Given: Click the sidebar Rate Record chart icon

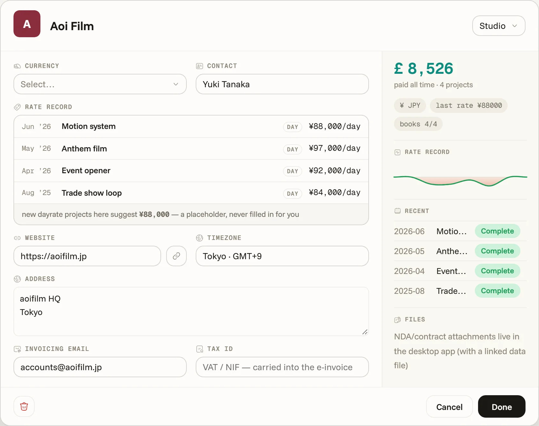Looking at the screenshot, I should (x=398, y=152).
